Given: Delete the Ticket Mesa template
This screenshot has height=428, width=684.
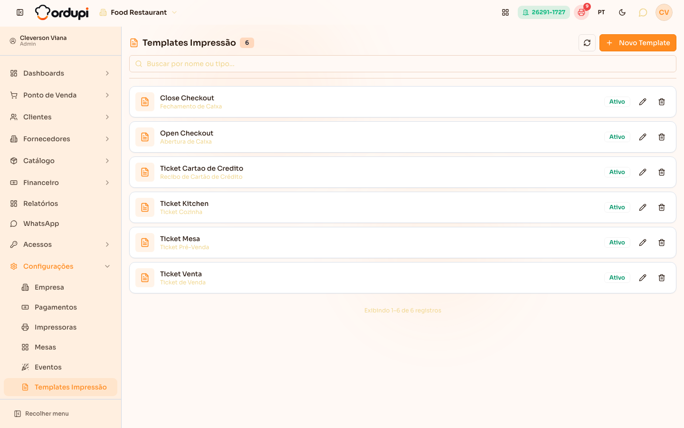Looking at the screenshot, I should [x=662, y=243].
